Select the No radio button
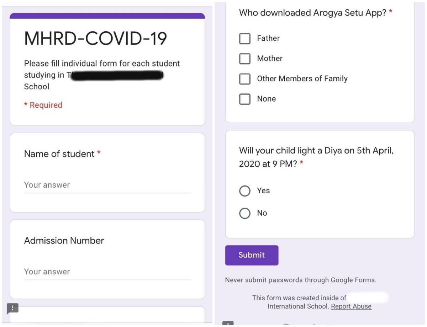The width and height of the screenshot is (427, 327). (x=245, y=213)
